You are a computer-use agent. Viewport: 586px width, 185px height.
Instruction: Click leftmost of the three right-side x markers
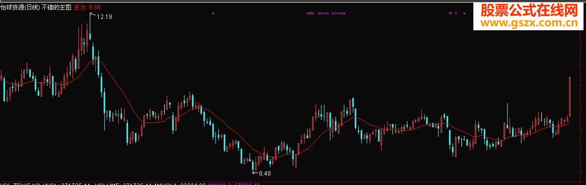point(451,13)
